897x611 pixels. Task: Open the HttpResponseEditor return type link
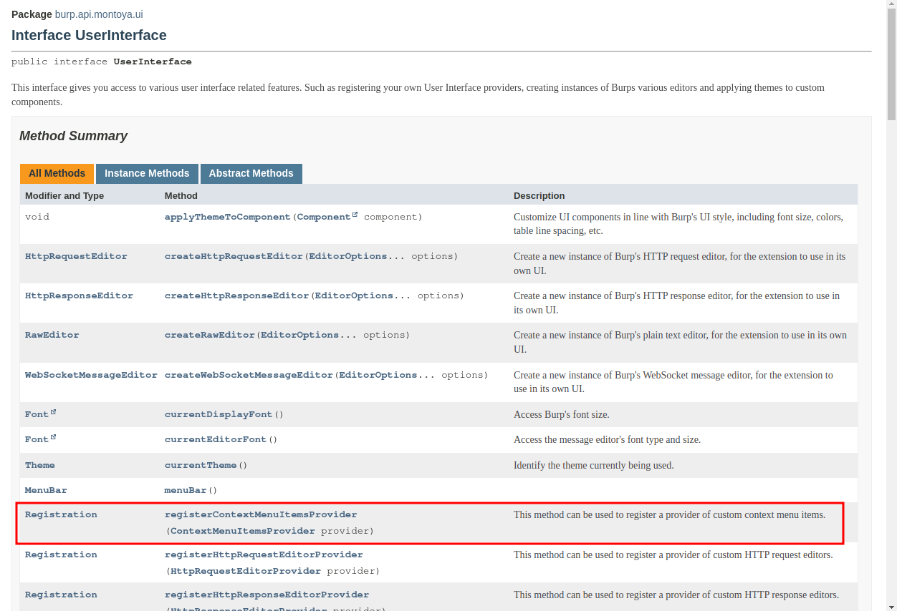[x=79, y=295]
